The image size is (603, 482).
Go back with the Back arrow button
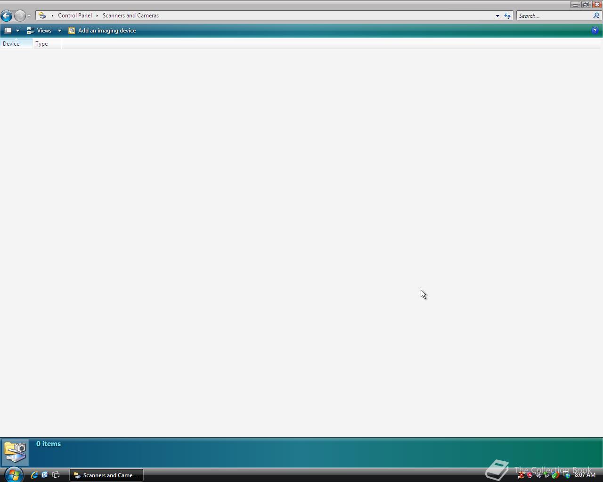pos(7,16)
